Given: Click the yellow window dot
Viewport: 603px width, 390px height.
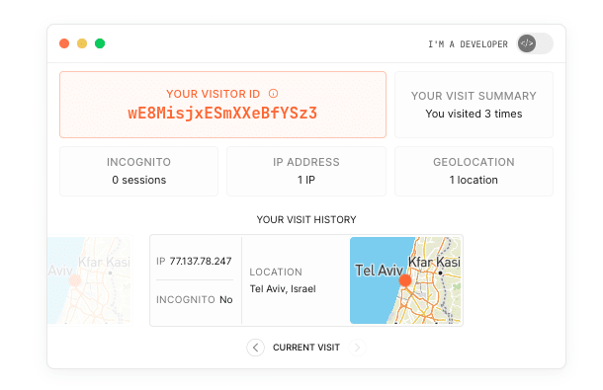Looking at the screenshot, I should [x=82, y=43].
